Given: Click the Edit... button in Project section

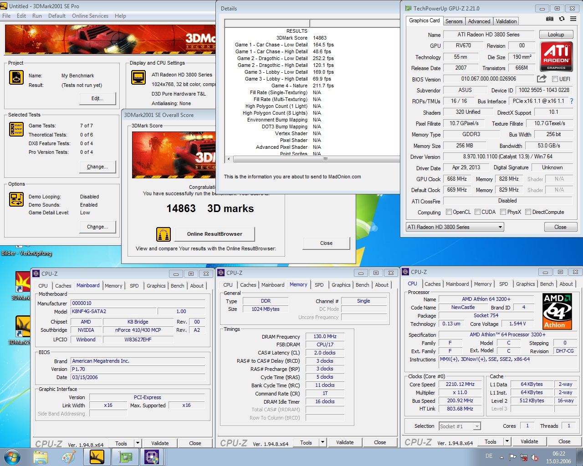Looking at the screenshot, I should click(x=97, y=98).
